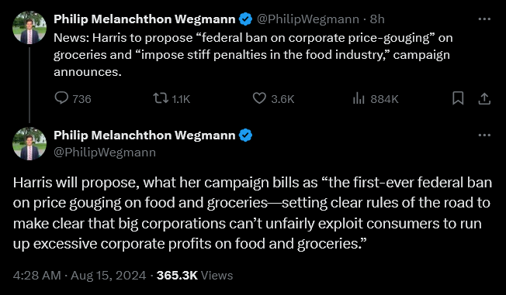Image resolution: width=506 pixels, height=295 pixels.
Task: Click Philip Melanchthon Wegmann name on second tweet
Action: (x=144, y=135)
